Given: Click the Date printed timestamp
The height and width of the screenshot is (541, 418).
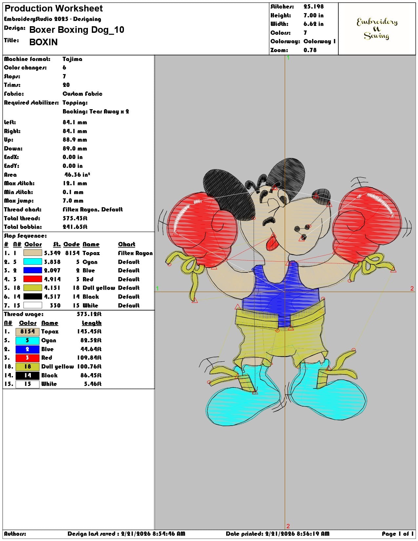Looking at the screenshot, I should 278,534.
